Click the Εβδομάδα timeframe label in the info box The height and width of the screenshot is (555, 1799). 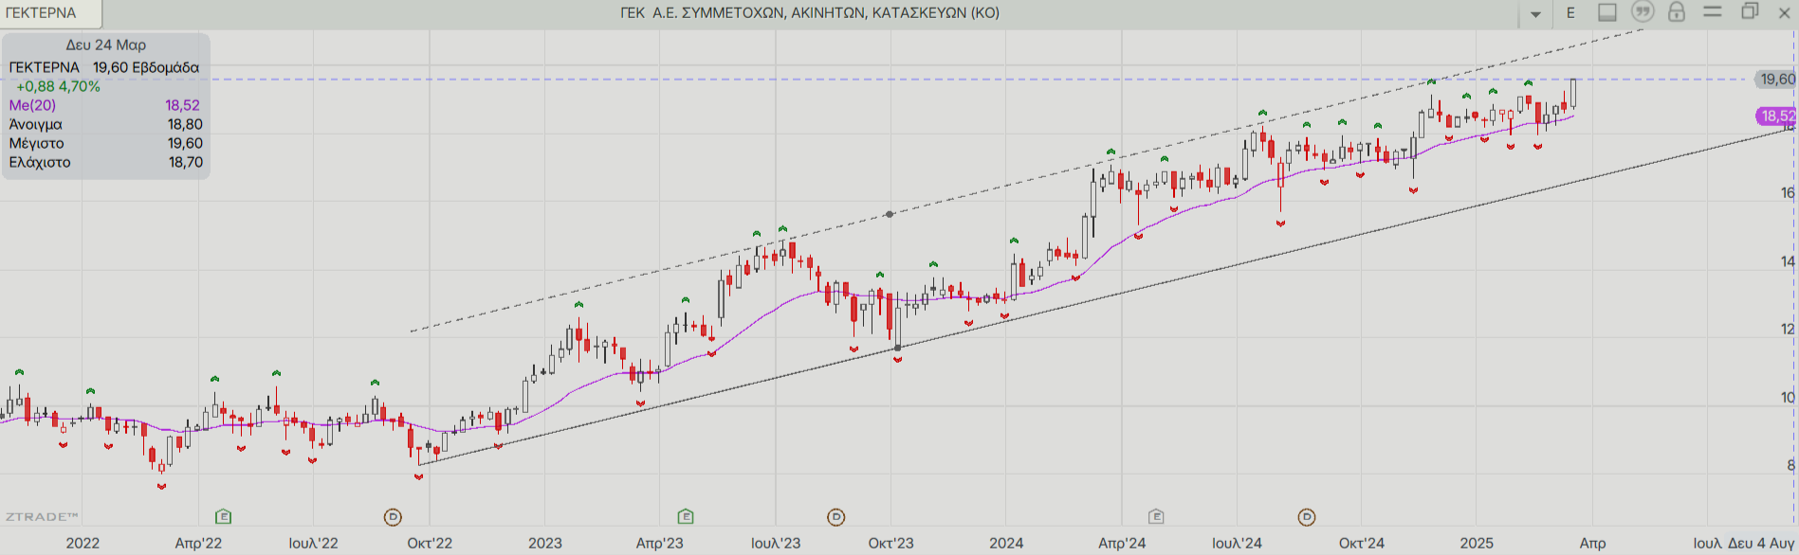point(166,67)
